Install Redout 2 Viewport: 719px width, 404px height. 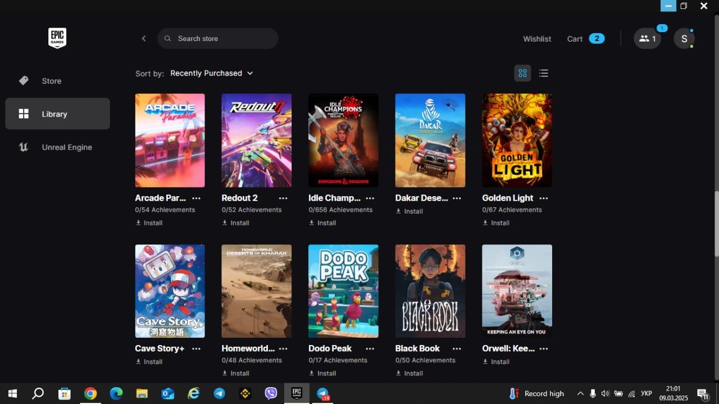click(x=236, y=223)
